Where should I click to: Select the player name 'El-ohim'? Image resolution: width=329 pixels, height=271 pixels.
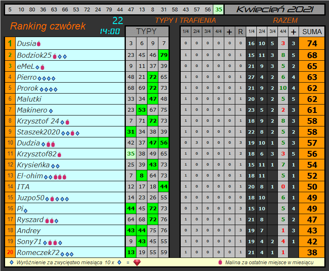point(30,176)
